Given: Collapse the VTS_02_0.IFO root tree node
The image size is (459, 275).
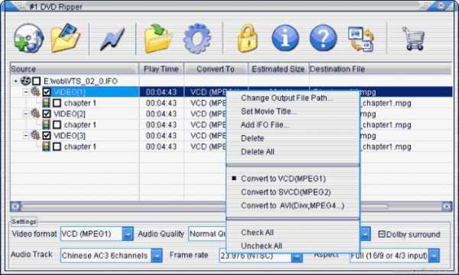Looking at the screenshot, I should click(x=15, y=81).
